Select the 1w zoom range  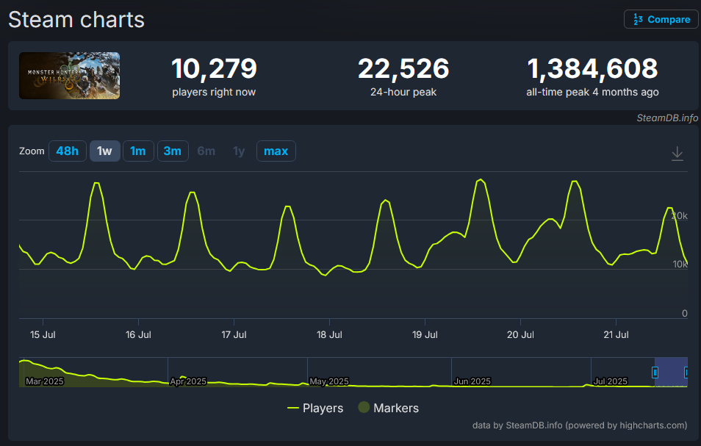[104, 151]
